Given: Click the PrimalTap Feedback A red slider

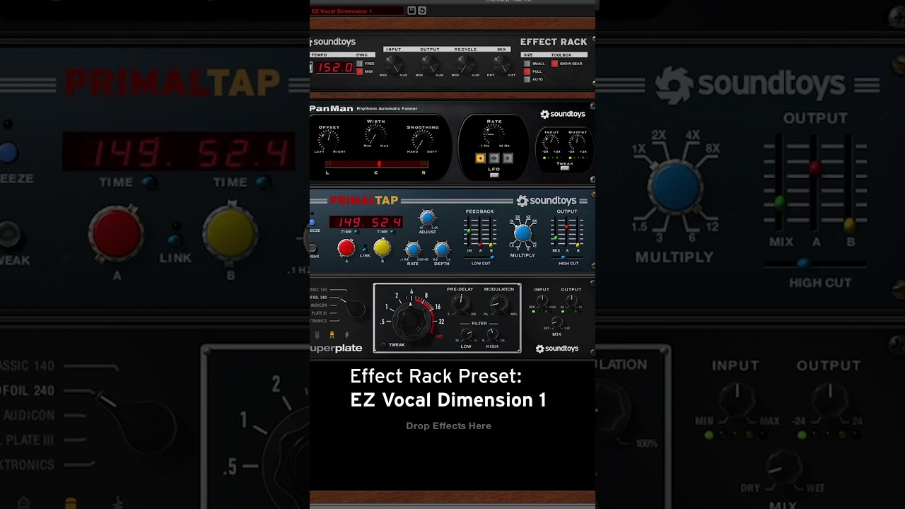Looking at the screenshot, I should [x=479, y=245].
